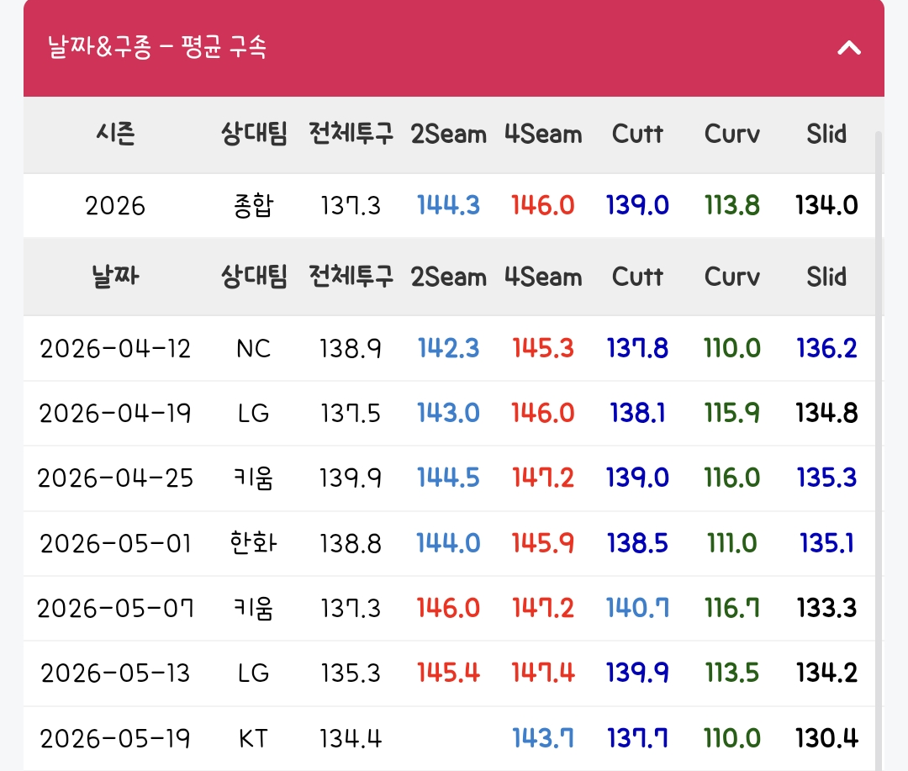This screenshot has width=908, height=771.
Task: Click Slid value 135.3
Action: click(826, 478)
